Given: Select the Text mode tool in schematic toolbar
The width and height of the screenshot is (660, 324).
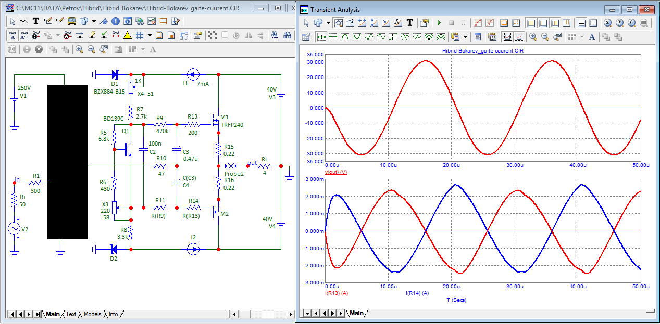Looking at the screenshot, I should pos(36,21).
